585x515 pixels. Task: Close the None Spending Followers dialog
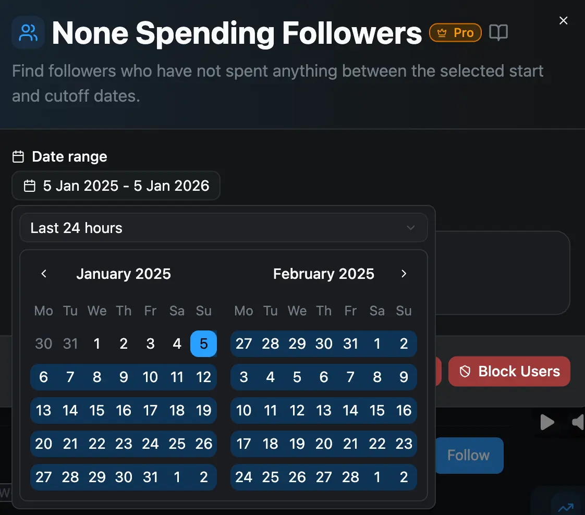(564, 20)
